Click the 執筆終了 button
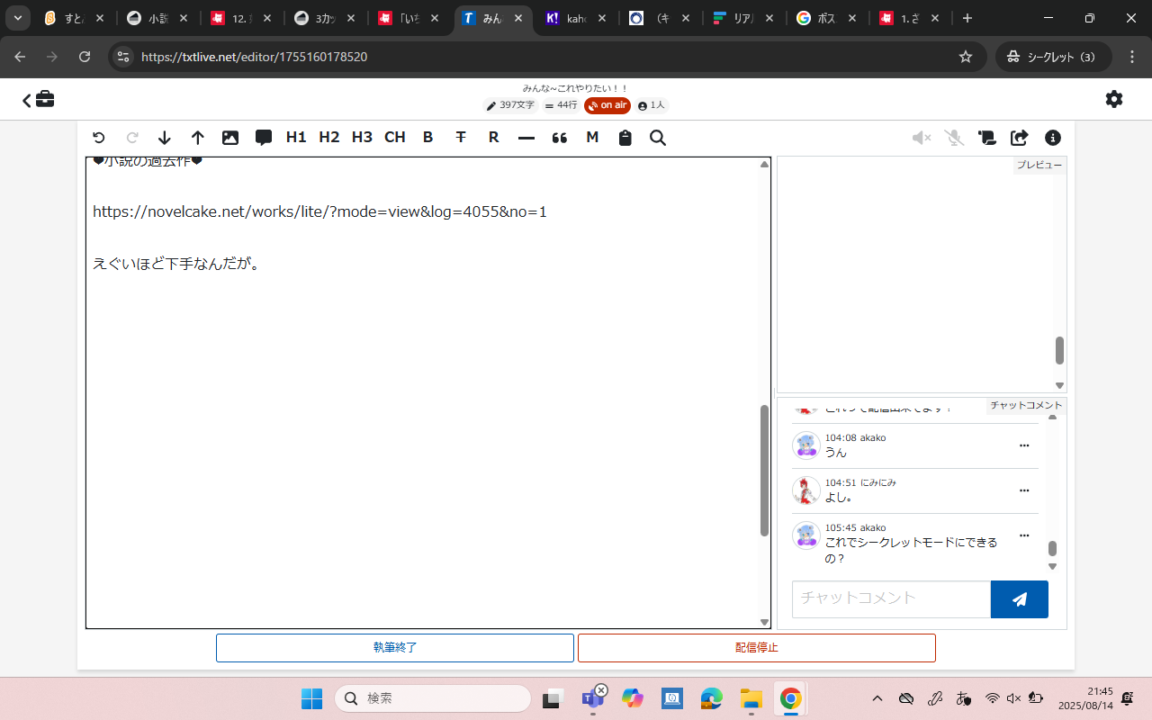The height and width of the screenshot is (720, 1152). tap(395, 648)
